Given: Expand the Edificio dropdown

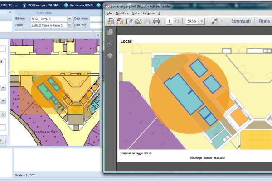Looking at the screenshot, I should tap(69, 19).
